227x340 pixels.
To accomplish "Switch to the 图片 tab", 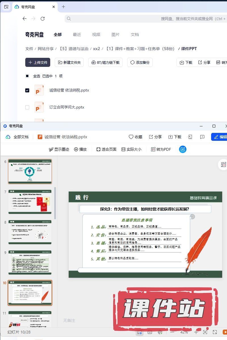I will coord(115,35).
